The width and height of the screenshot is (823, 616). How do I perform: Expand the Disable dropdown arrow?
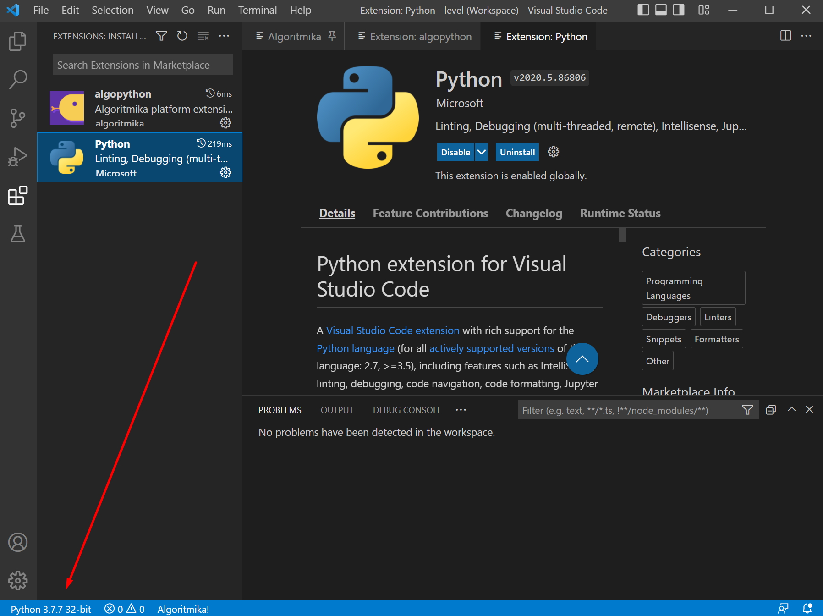click(x=482, y=152)
